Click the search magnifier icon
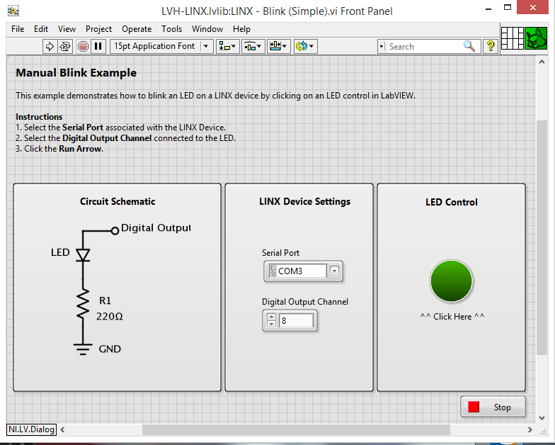The image size is (555, 445). [469, 46]
